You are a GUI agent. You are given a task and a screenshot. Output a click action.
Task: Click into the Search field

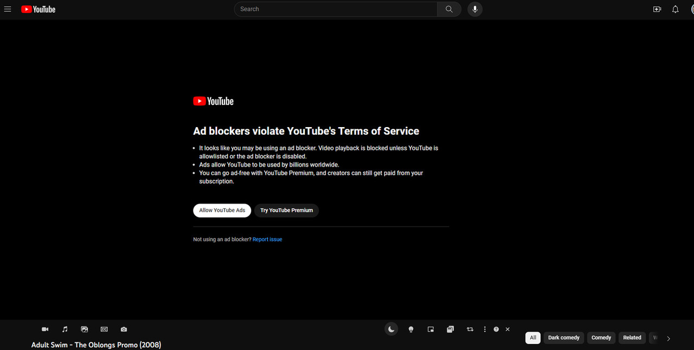pyautogui.click(x=336, y=9)
